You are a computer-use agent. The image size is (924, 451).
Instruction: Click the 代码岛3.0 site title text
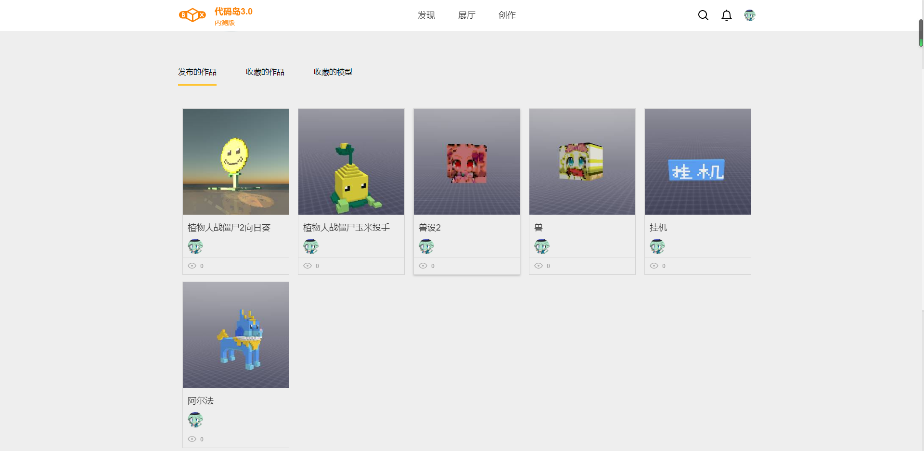coord(233,12)
